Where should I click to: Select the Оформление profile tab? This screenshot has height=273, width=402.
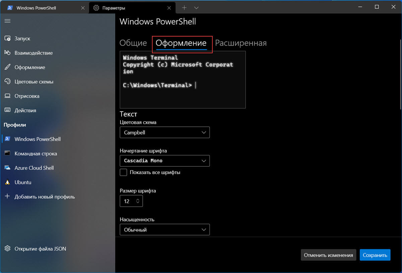(181, 43)
